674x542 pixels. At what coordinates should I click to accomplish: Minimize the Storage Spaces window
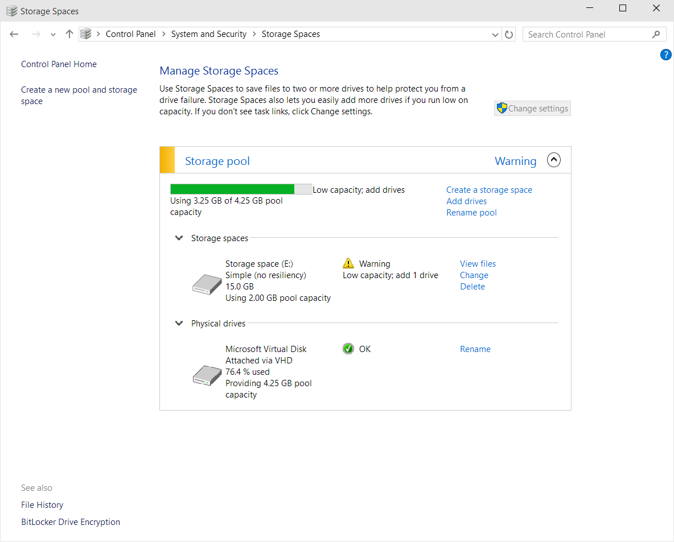point(590,8)
